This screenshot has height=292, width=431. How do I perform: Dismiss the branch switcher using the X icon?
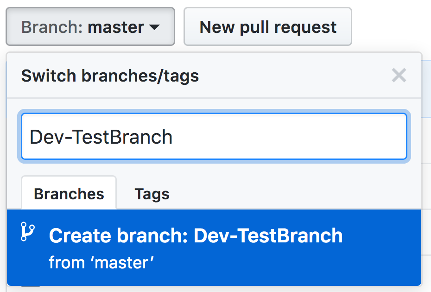click(x=399, y=75)
